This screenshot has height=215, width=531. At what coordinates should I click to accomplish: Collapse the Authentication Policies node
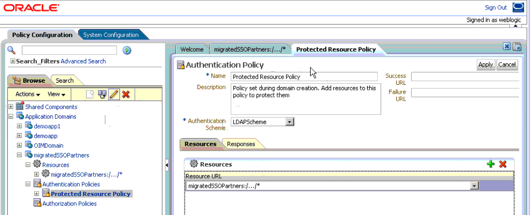pyautogui.click(x=28, y=184)
